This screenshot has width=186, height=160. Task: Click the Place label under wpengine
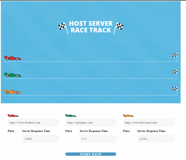(x=69, y=131)
